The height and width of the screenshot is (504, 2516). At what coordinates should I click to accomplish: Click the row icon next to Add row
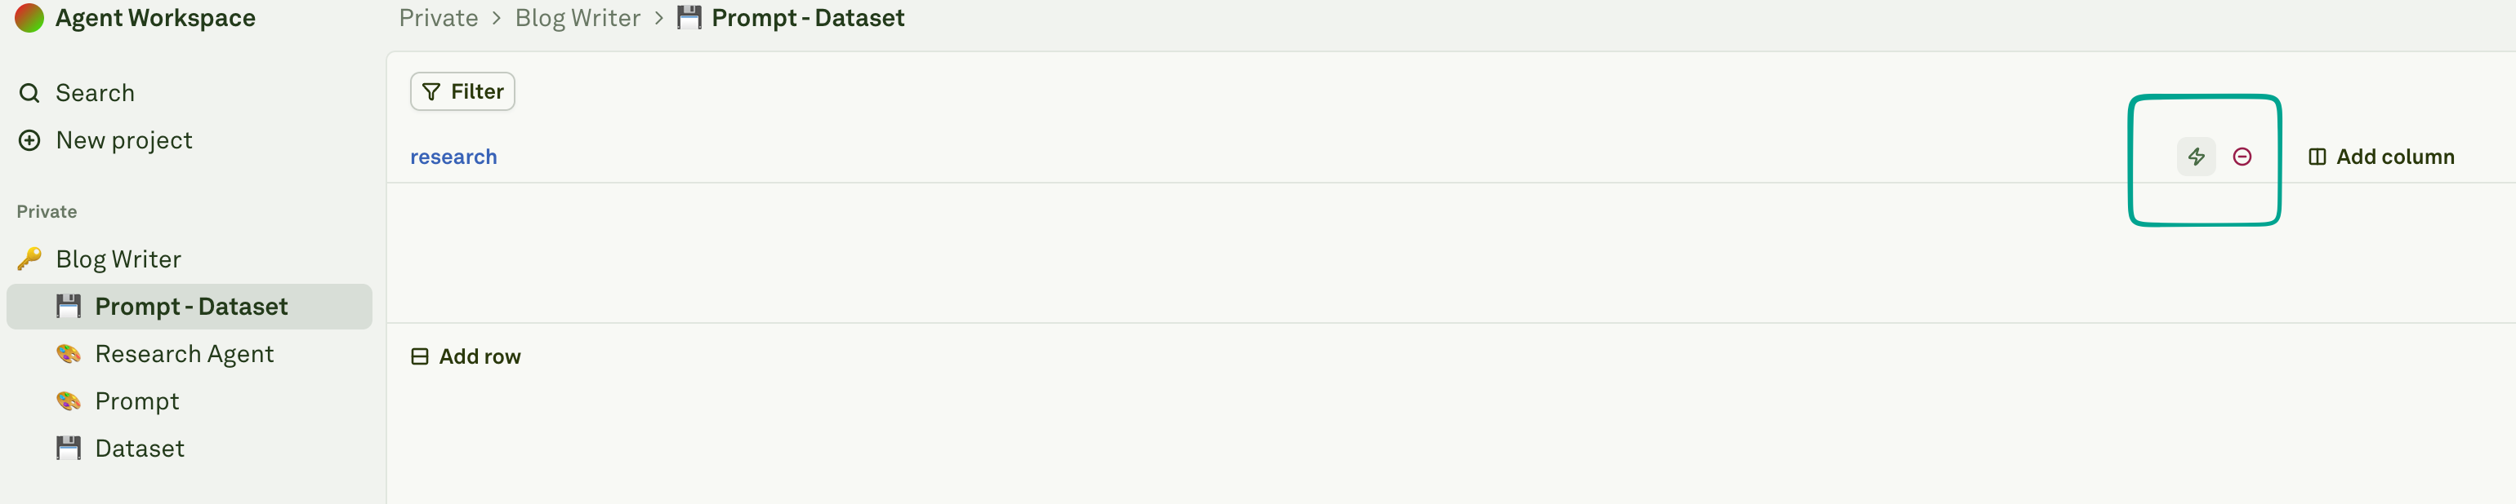(x=419, y=356)
